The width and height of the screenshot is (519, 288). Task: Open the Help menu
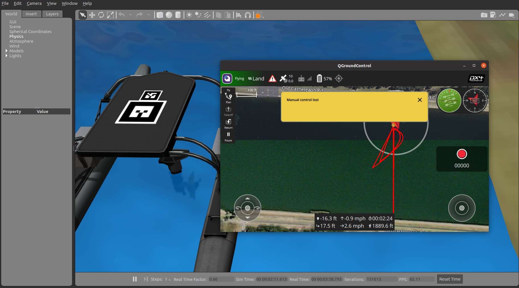[87, 3]
